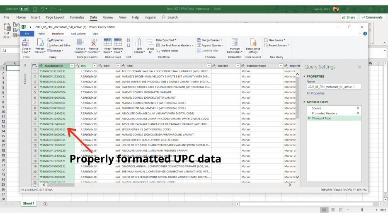The image size is (388, 218).
Task: Sort ascending with the A-Z icon
Action: [x=129, y=40]
